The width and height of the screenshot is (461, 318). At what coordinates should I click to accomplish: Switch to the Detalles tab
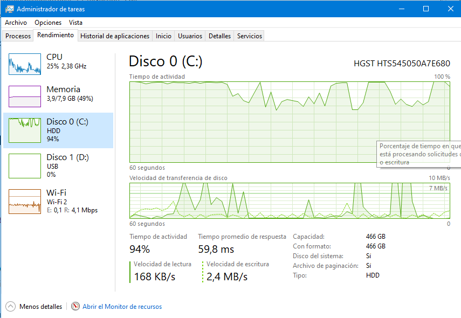[219, 36]
